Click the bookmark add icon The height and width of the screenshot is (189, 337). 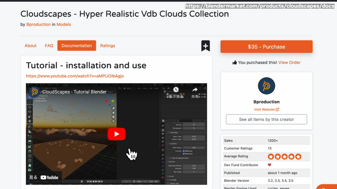click(x=206, y=46)
